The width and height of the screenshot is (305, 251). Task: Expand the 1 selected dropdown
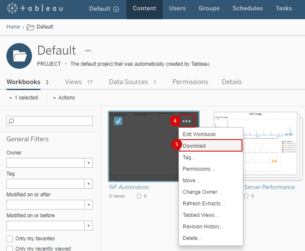[x=24, y=98]
